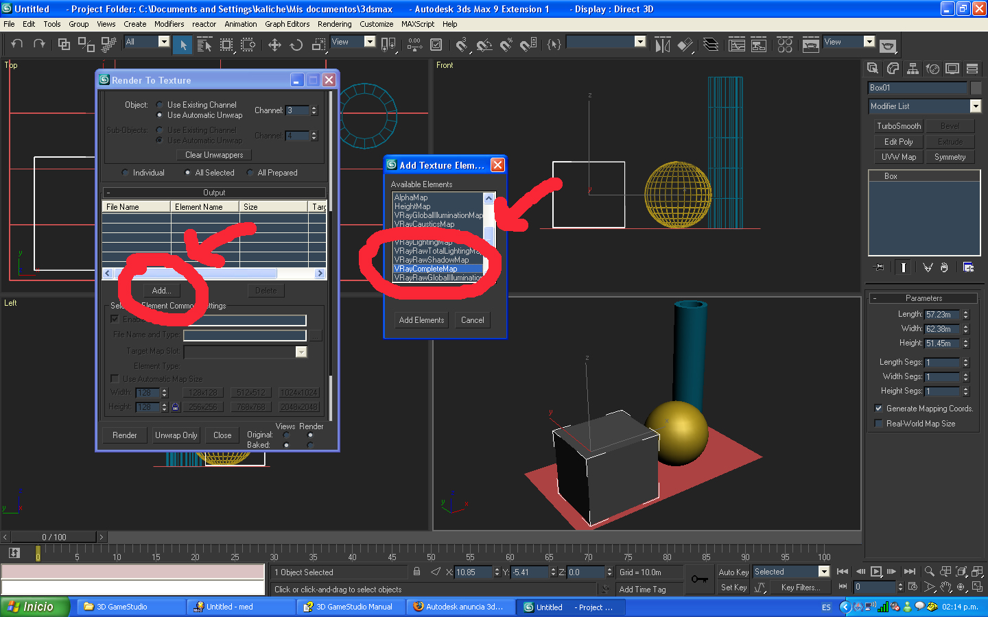Switch to the Motion command panel
The image size is (988, 617).
click(932, 69)
